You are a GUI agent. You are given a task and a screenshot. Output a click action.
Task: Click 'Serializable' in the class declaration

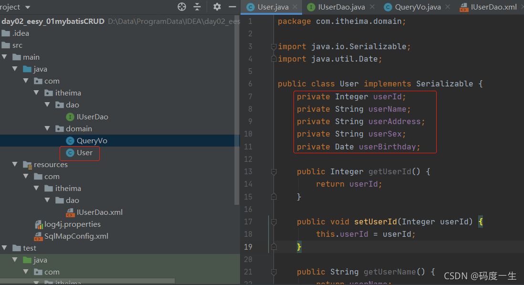pyautogui.click(x=444, y=84)
